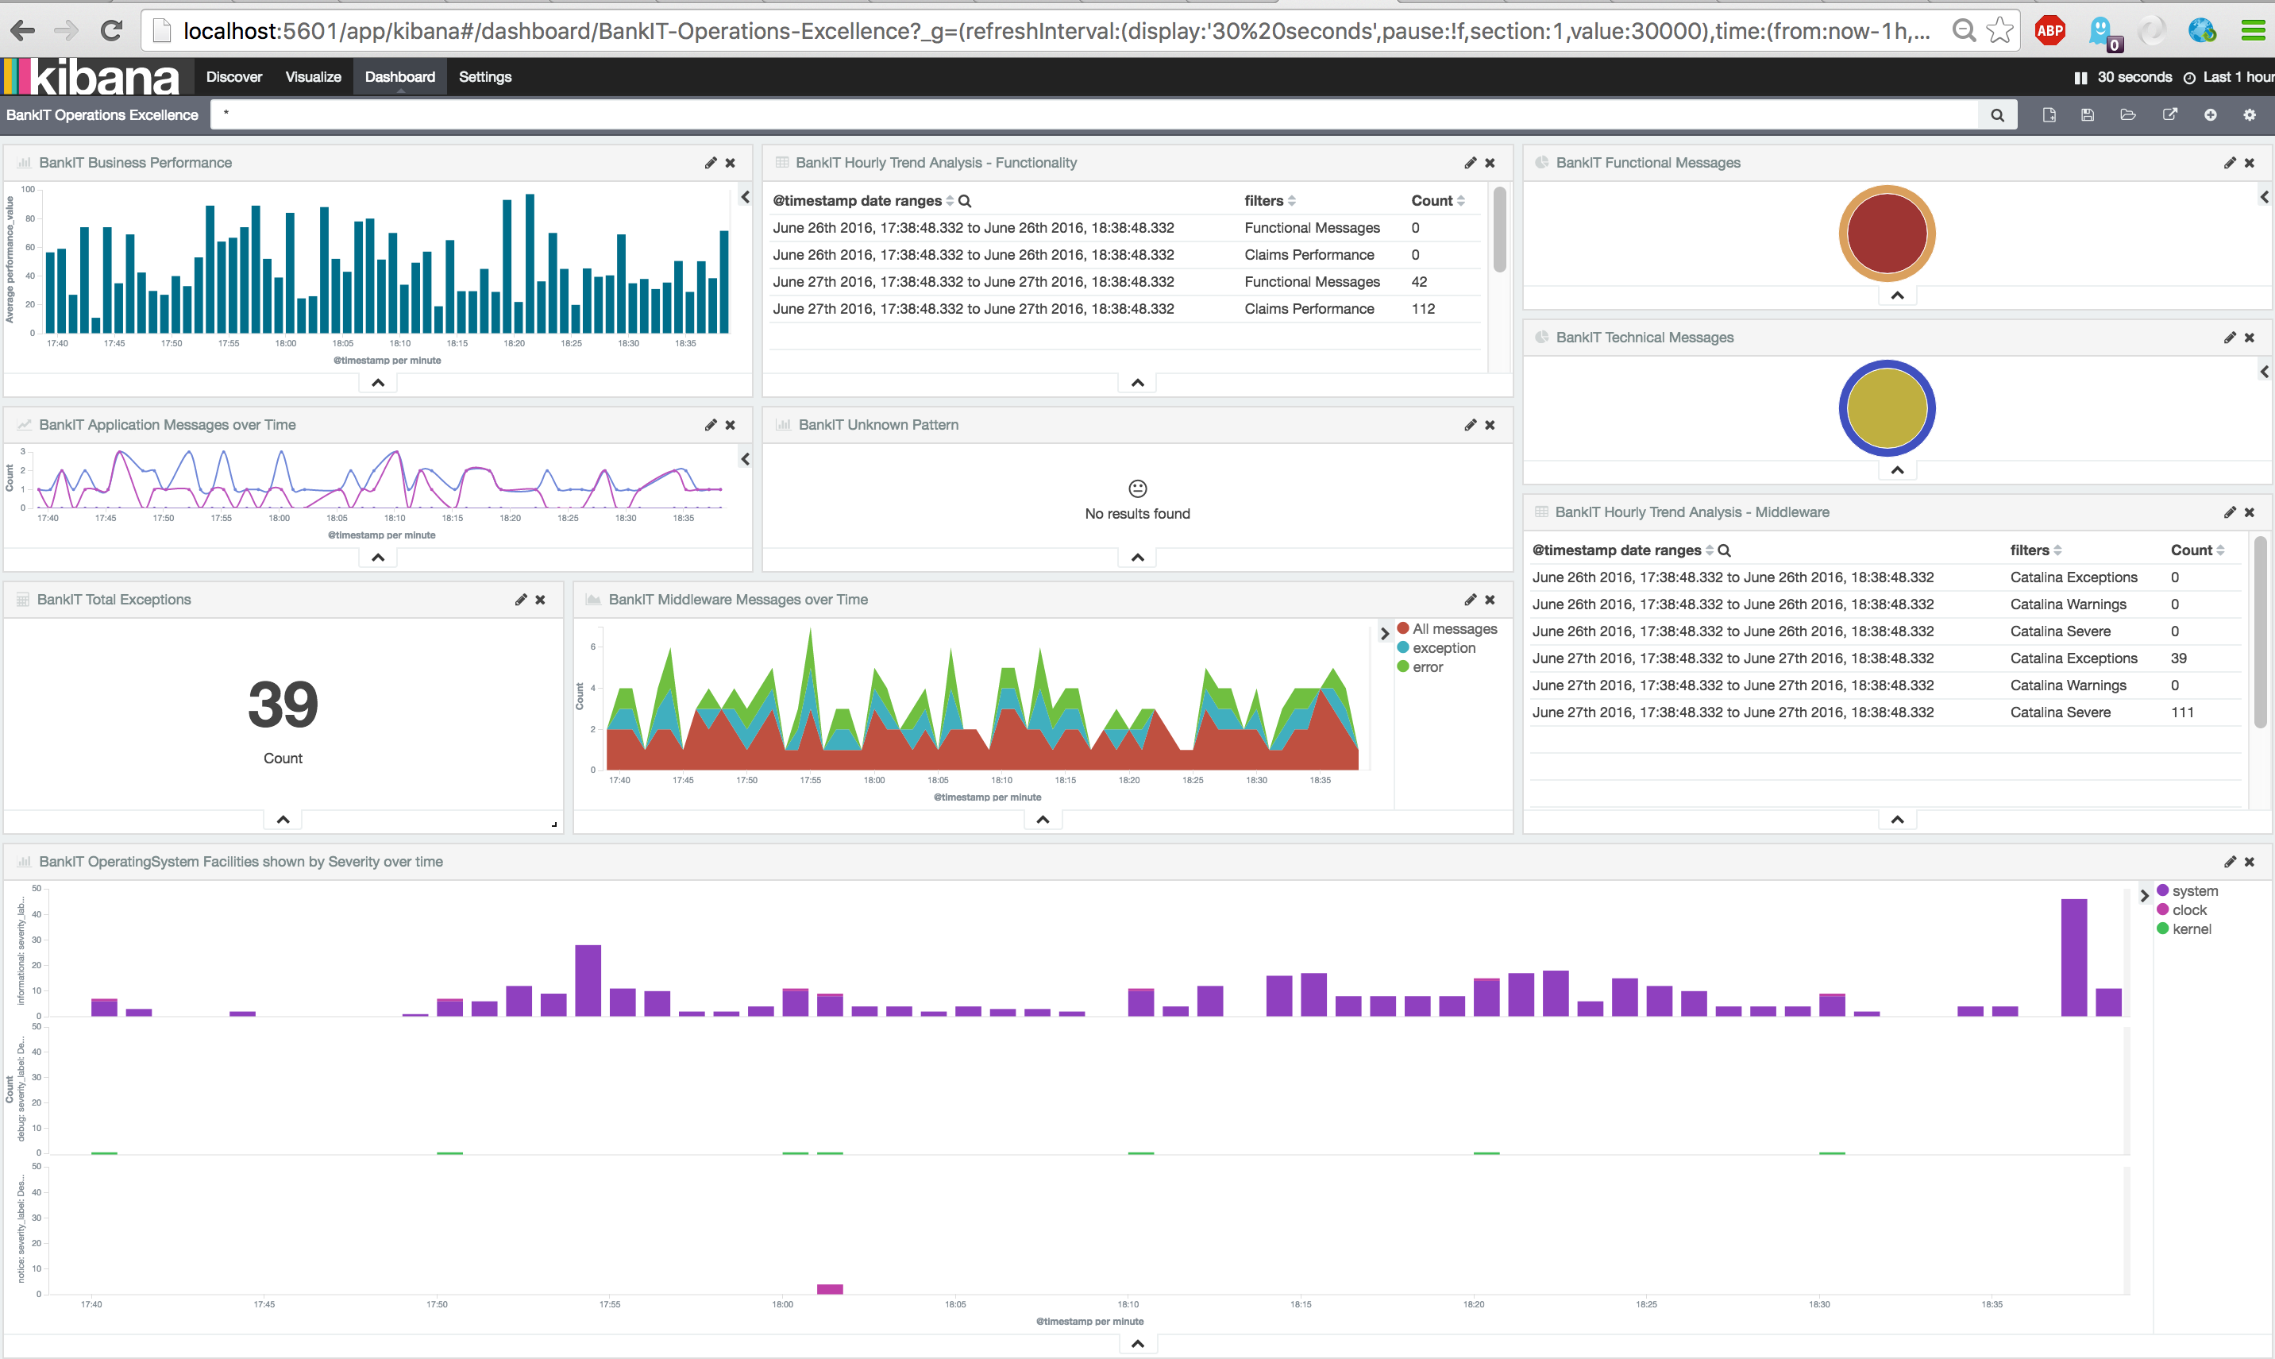This screenshot has width=2275, height=1359.
Task: Open the Chrome hamburger menu
Action: pos(2253,31)
